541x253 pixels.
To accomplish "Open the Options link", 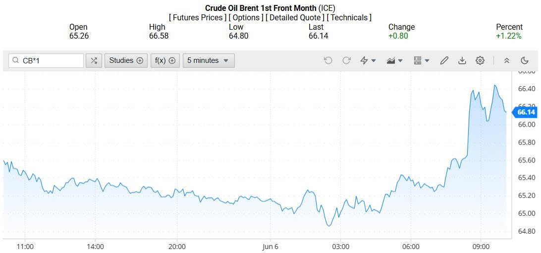I will [x=246, y=17].
